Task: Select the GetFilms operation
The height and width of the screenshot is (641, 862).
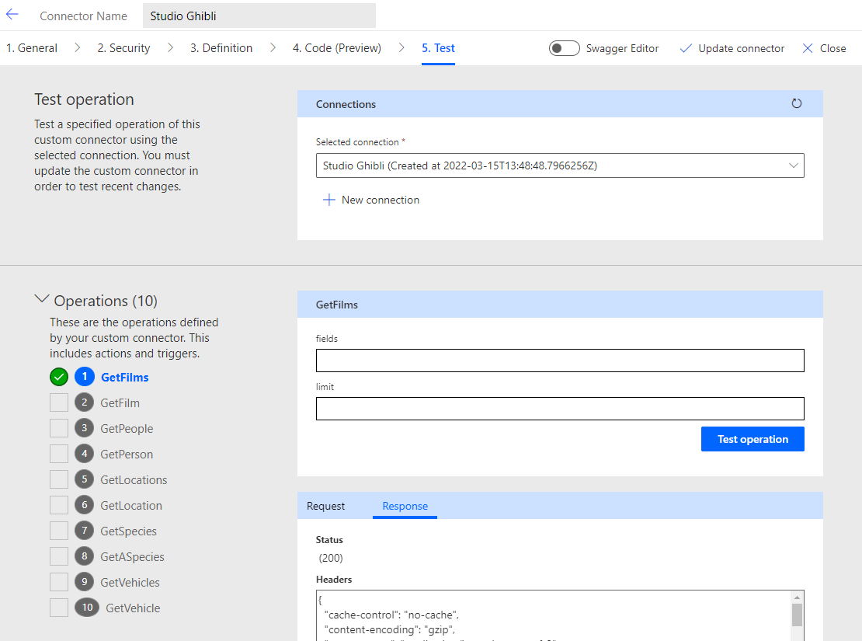Action: (x=125, y=378)
